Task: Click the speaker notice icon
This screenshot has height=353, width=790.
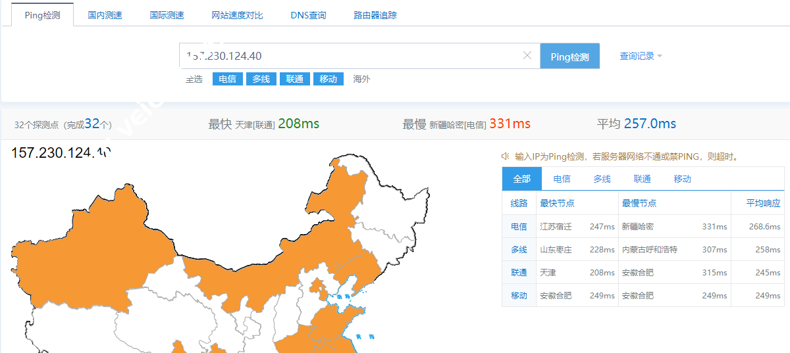Action: 505,156
